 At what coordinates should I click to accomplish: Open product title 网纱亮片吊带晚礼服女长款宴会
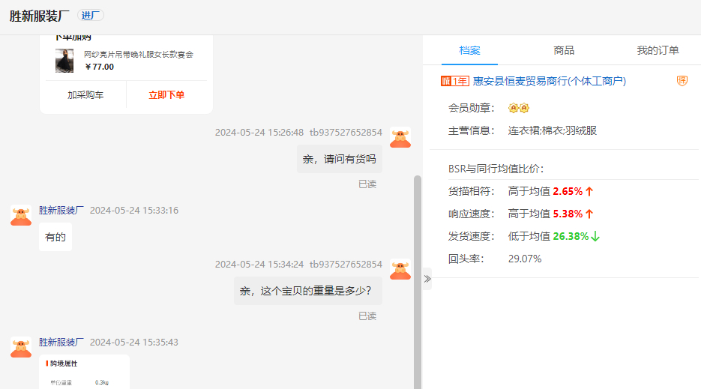(x=139, y=54)
